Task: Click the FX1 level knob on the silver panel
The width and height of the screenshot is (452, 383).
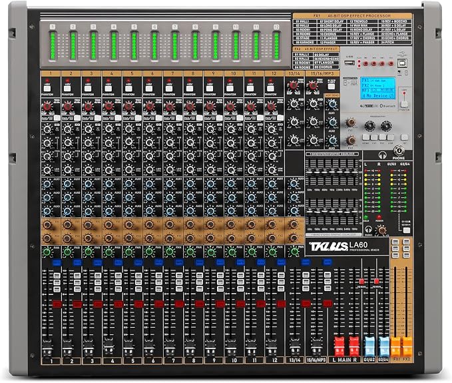Action: click(351, 123)
